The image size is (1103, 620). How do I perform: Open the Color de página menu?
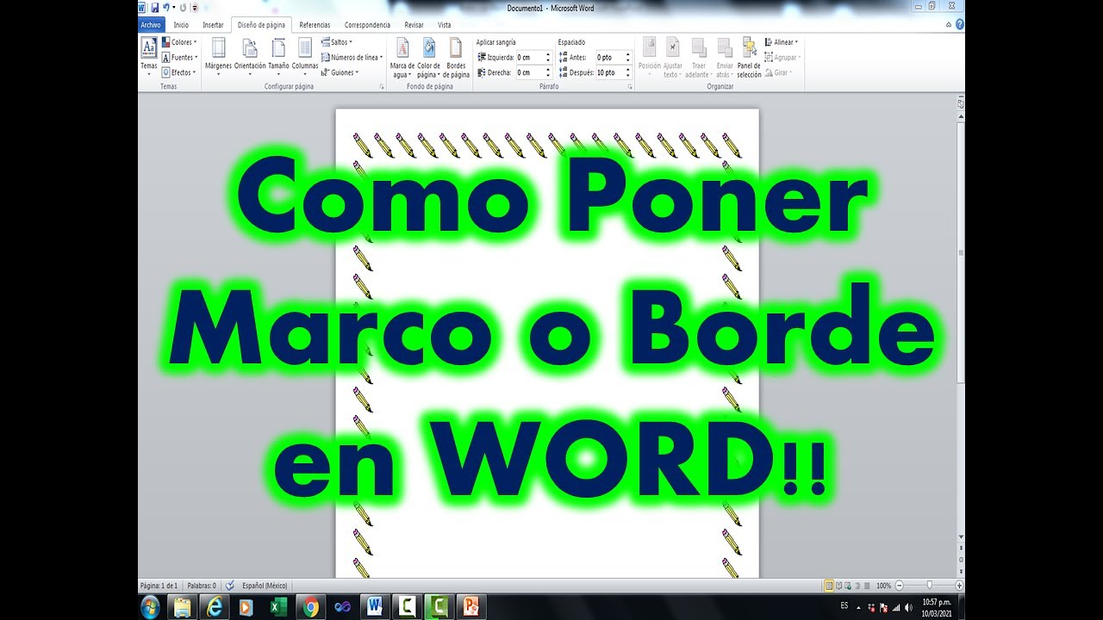[x=428, y=57]
